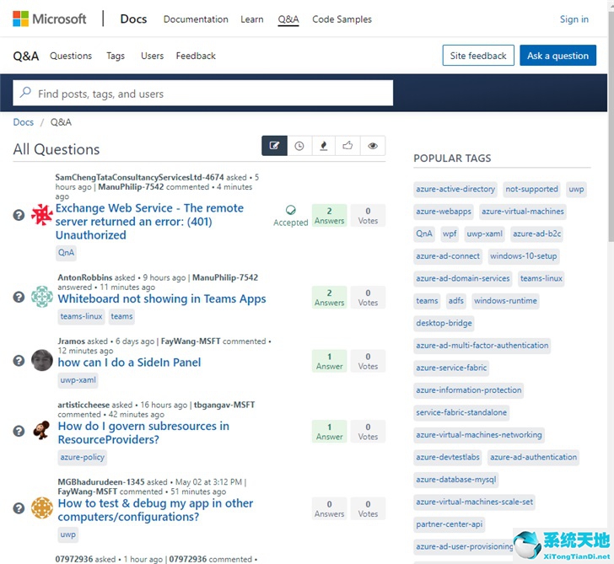
Task: Select Q&A in top navigation
Action: pyautogui.click(x=288, y=19)
